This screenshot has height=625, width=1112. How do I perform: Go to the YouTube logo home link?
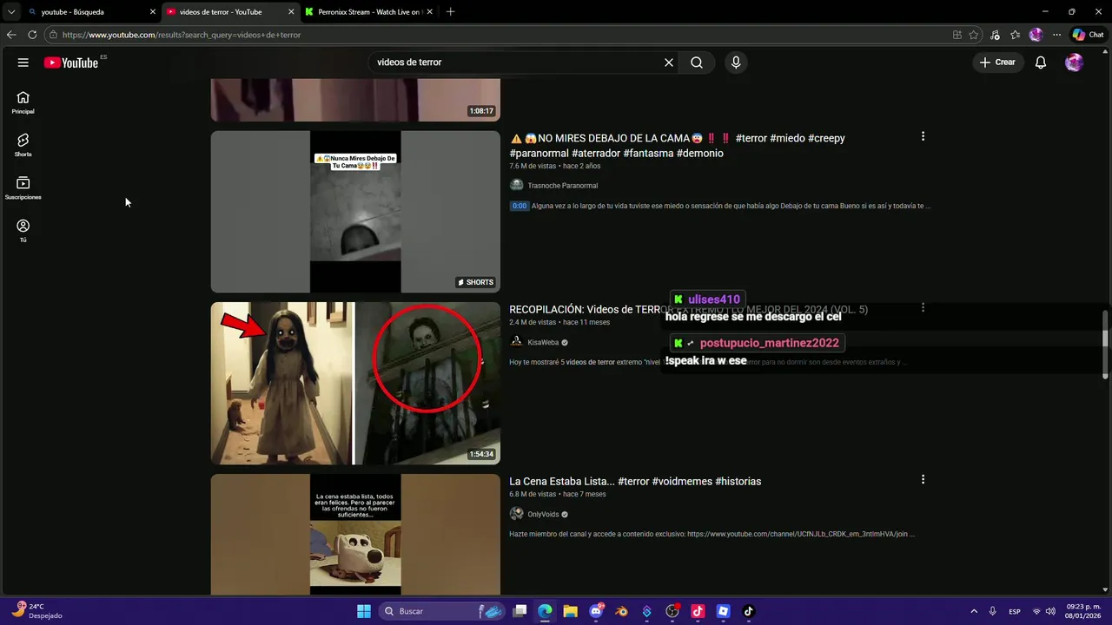(71, 62)
